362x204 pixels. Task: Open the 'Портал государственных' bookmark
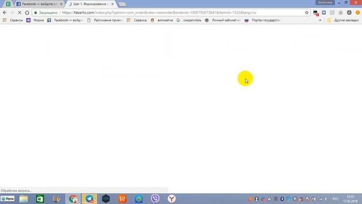coord(262,20)
